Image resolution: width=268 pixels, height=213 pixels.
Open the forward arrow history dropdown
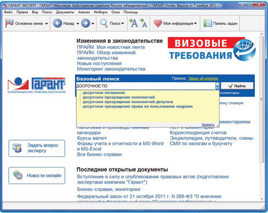pyautogui.click(x=93, y=24)
